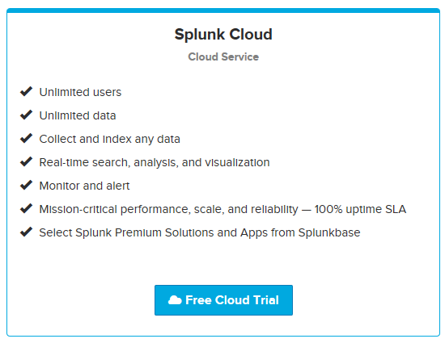Click checkmark beside Mission-critical performance
This screenshot has height=343, width=445.
(x=27, y=208)
